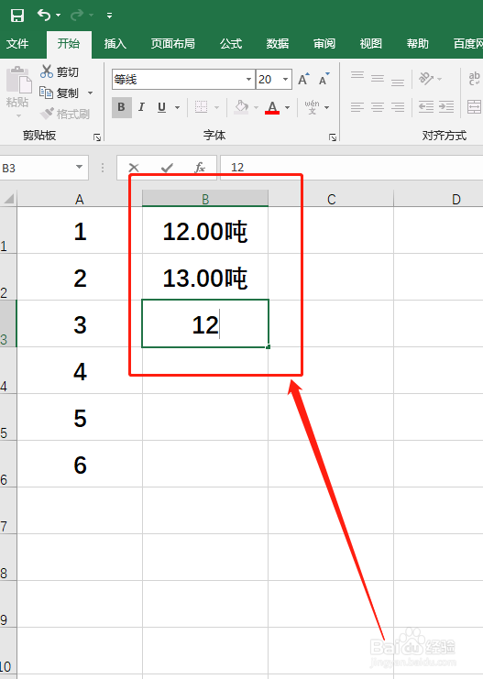
Task: Select the 开始 ribbon tab
Action: tap(69, 44)
